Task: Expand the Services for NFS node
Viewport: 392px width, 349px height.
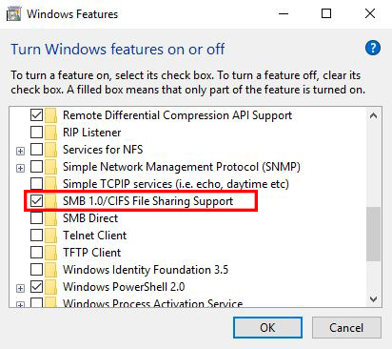Action: 20,151
